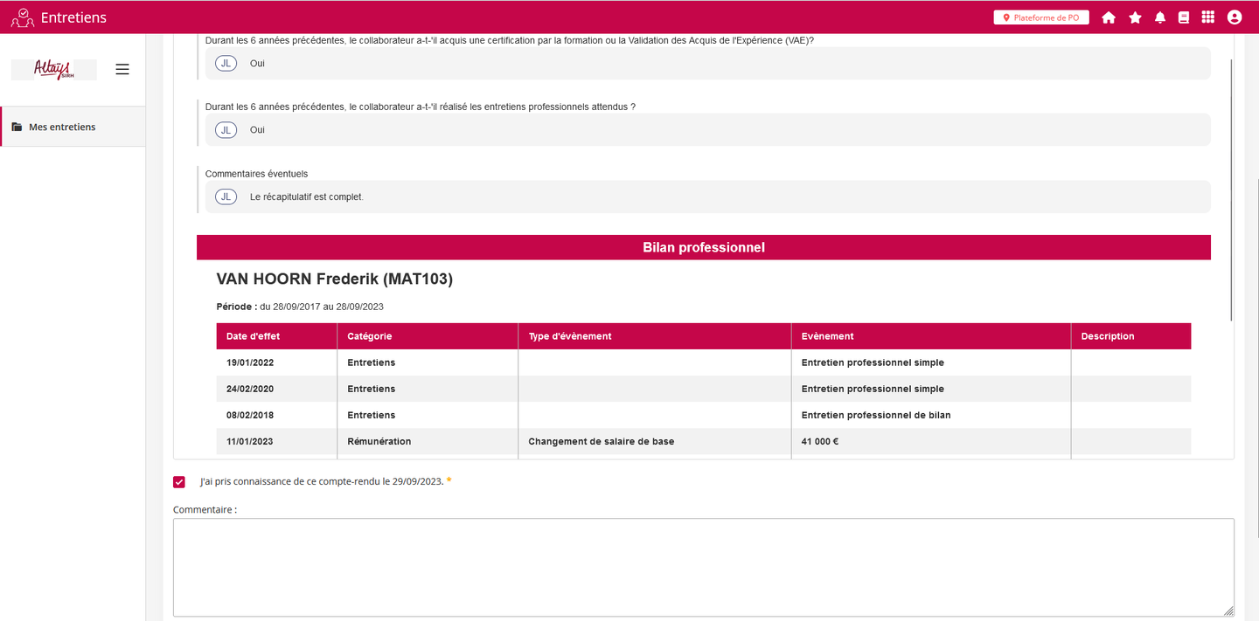Image resolution: width=1259 pixels, height=621 pixels.
Task: Uncheck the 'J'ai pris connaissance' checkbox
Action: coord(179,482)
